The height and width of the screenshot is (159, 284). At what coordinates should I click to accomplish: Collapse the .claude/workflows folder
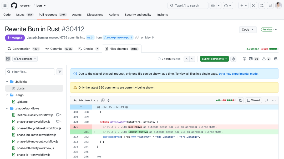click(x=7, y=108)
